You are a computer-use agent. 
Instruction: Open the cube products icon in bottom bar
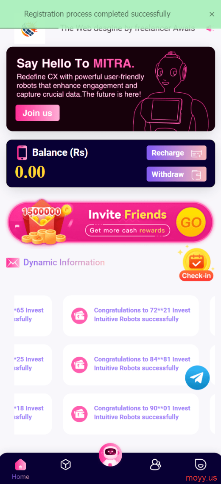66,464
